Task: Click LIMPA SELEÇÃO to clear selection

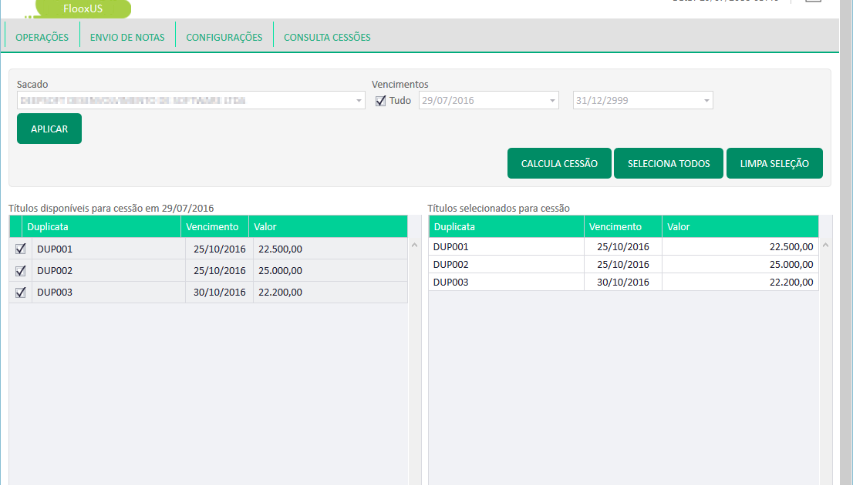Action: pyautogui.click(x=774, y=163)
